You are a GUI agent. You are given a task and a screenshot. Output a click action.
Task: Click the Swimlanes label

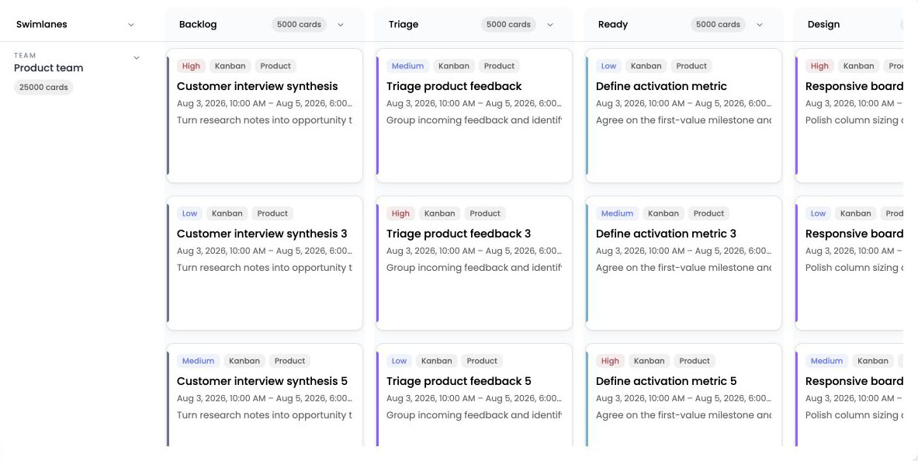(42, 25)
